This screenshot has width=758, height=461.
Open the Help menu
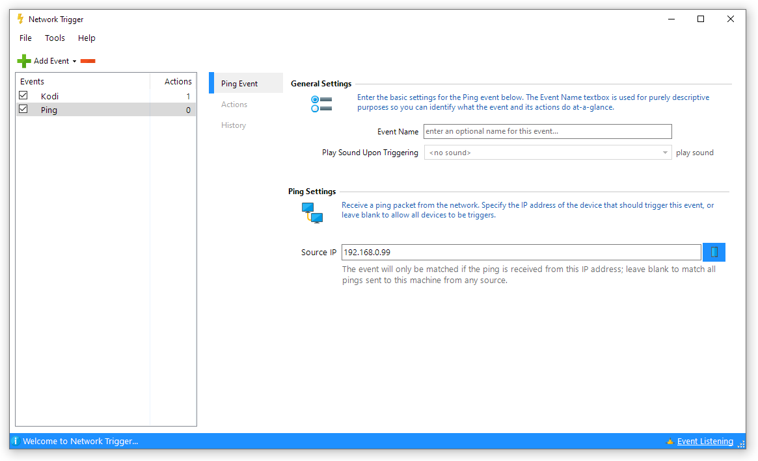click(87, 38)
